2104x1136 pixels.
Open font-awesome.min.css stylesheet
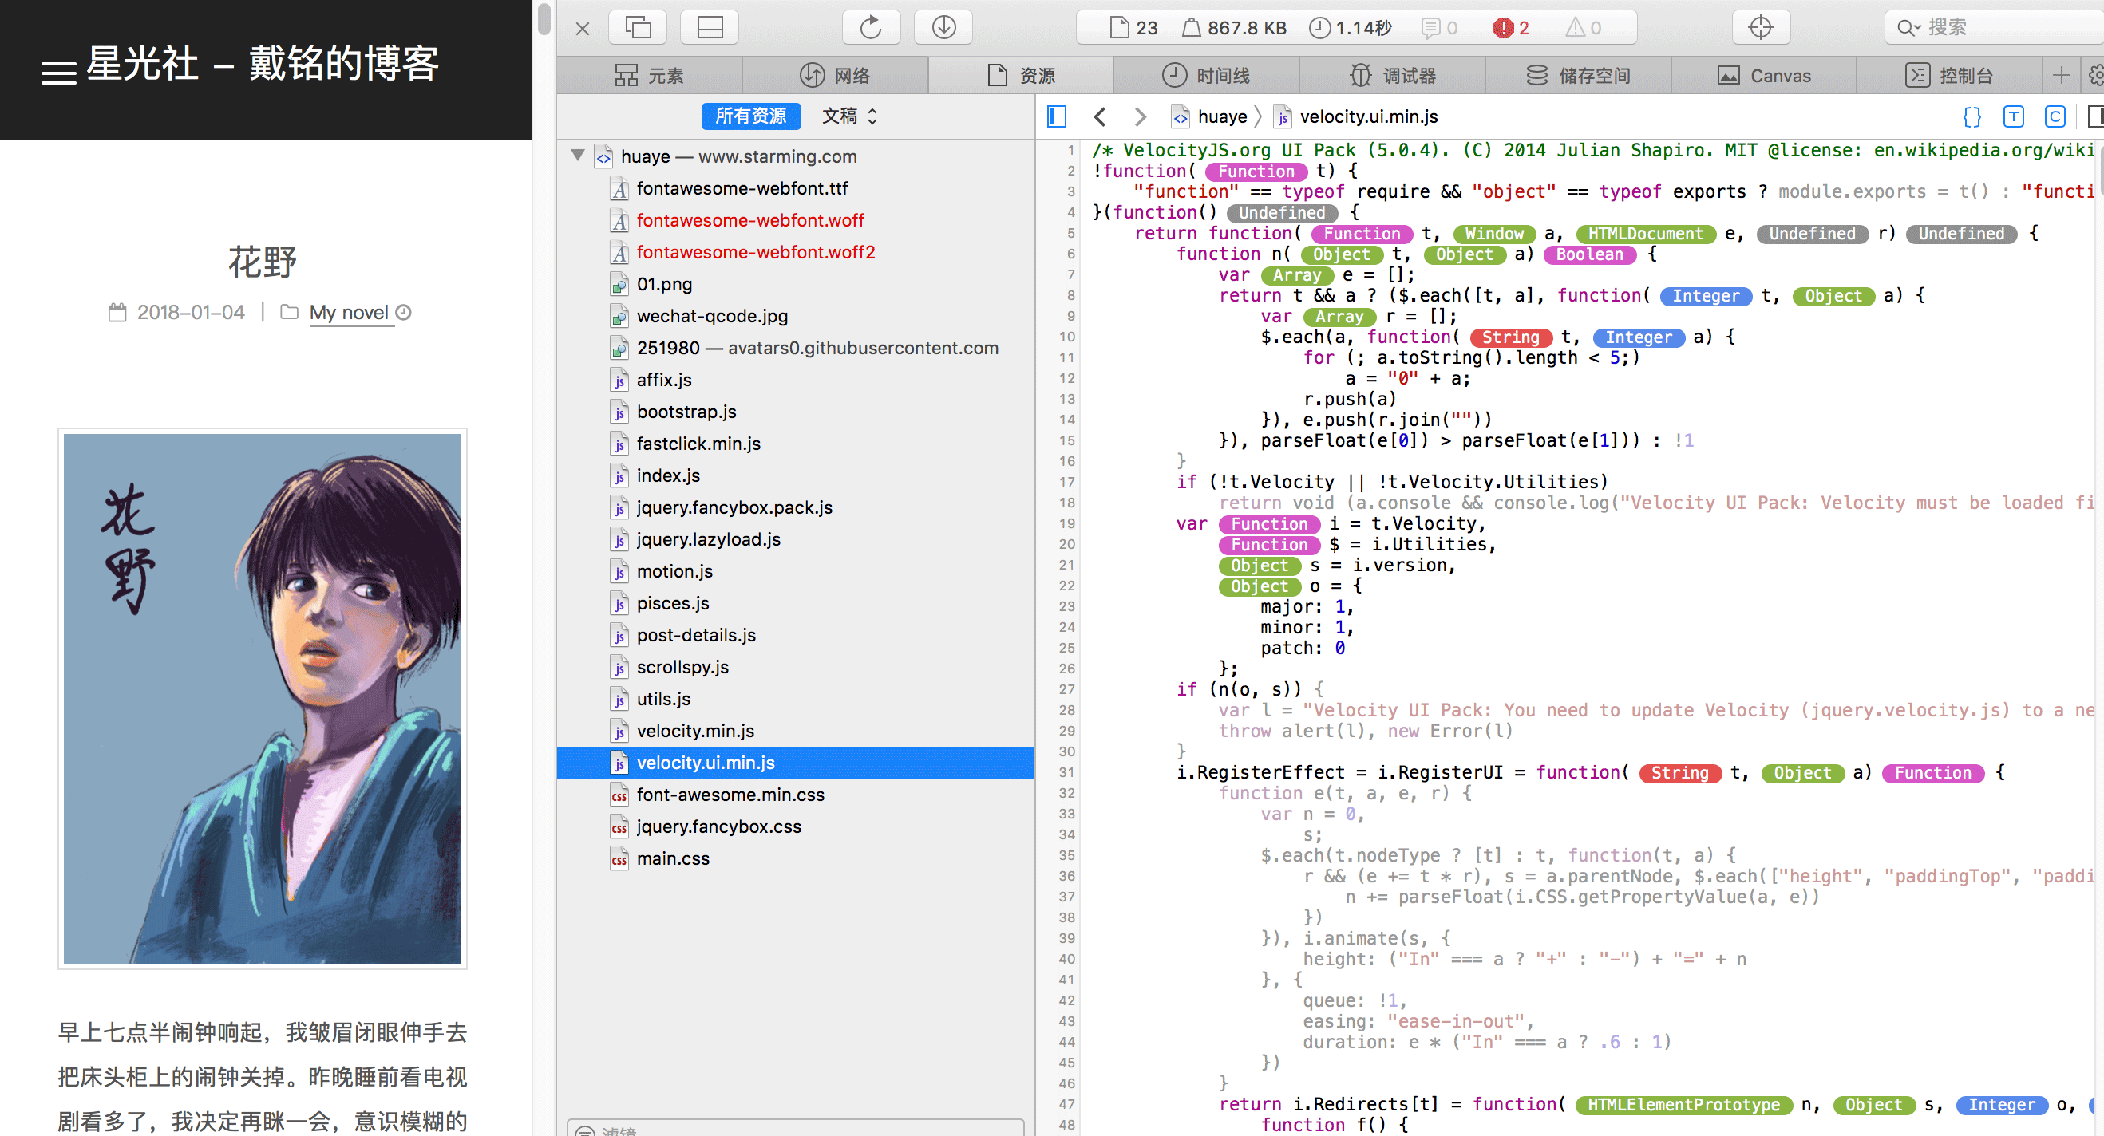tap(797, 795)
